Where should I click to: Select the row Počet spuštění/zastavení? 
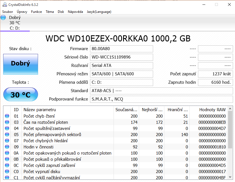[x=115, y=128]
